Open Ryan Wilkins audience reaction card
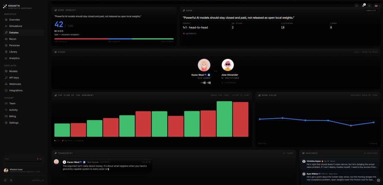This screenshot has width=383, height=185. pos(340,177)
